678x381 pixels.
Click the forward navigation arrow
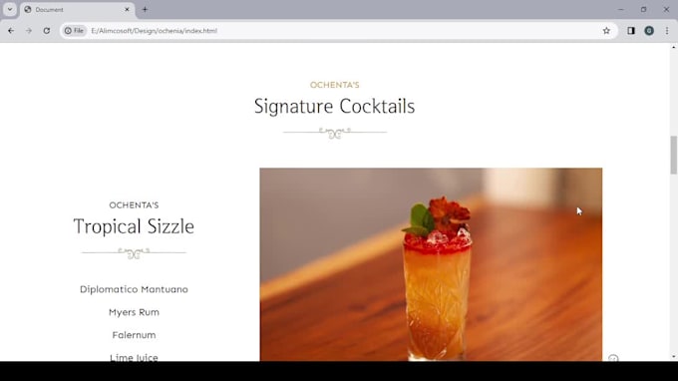[x=29, y=31]
